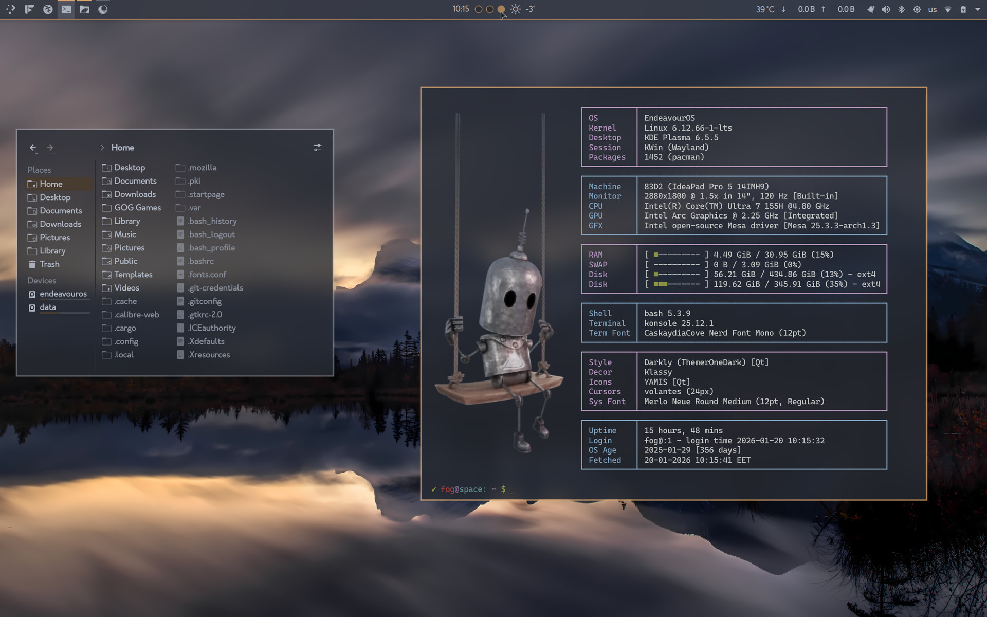Click the battery status tray icon
The height and width of the screenshot is (617, 987).
pos(963,9)
